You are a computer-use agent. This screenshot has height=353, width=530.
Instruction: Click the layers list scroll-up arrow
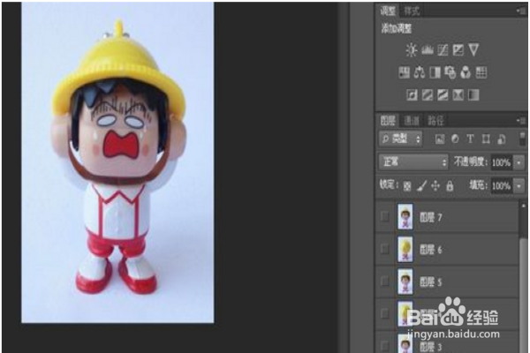[523, 206]
